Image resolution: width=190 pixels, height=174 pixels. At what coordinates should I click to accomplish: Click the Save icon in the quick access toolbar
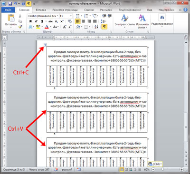coord(10,3)
